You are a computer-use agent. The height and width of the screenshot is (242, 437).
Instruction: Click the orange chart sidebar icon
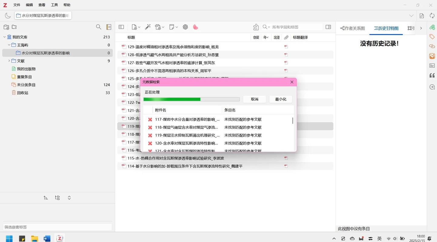point(432,56)
